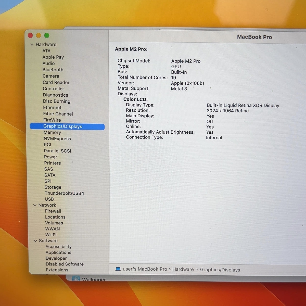Open the Thunderbolt/USB4 hardware entry
The image size is (306, 306).
64,193
